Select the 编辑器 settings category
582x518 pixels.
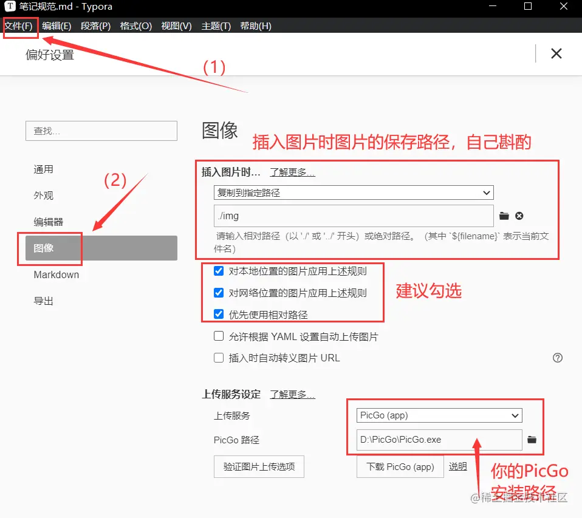[48, 222]
